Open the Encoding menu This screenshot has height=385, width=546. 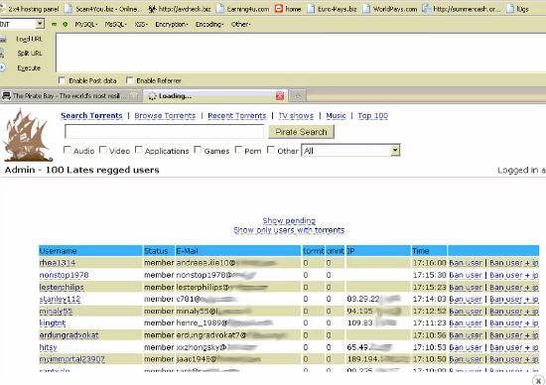208,25
